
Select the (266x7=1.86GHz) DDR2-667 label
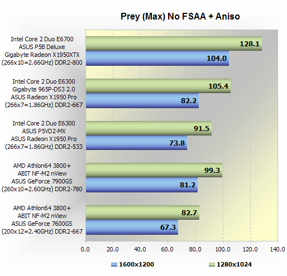(44, 105)
